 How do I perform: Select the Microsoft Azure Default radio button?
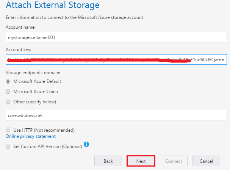pos(8,81)
